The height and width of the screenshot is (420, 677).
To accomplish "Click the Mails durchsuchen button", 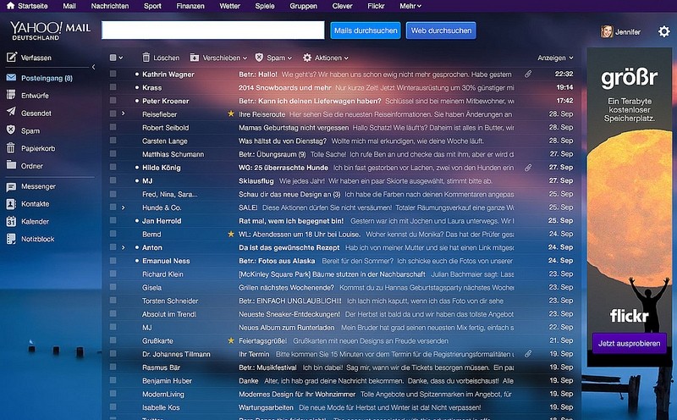I will pyautogui.click(x=366, y=30).
